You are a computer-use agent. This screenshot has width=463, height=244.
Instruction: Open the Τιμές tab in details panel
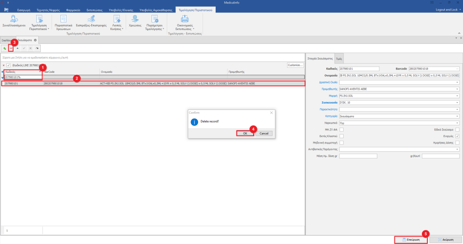[x=339, y=59]
